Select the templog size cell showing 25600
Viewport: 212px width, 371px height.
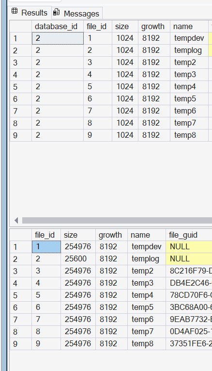pos(78,259)
